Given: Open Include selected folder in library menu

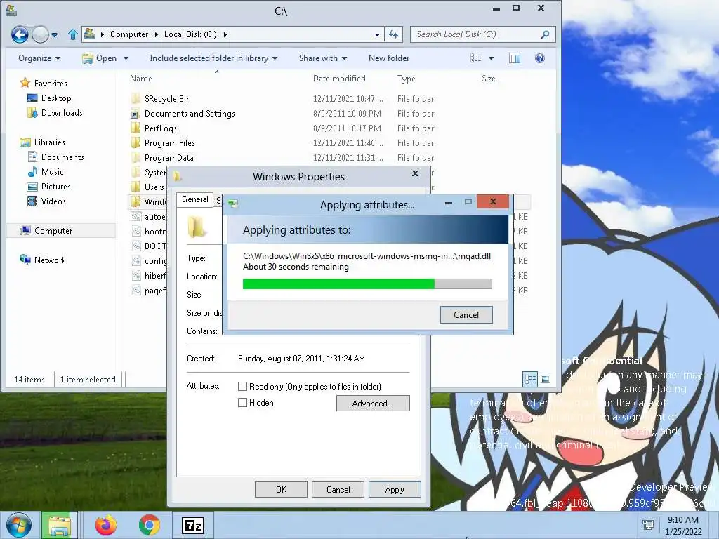Looking at the screenshot, I should click(213, 58).
